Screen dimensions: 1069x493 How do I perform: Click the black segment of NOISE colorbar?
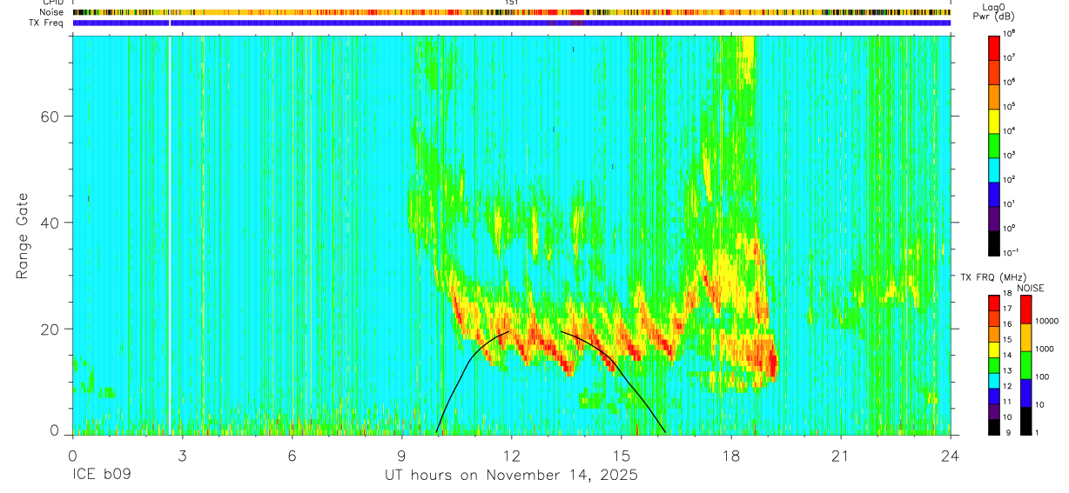[x=1025, y=421]
